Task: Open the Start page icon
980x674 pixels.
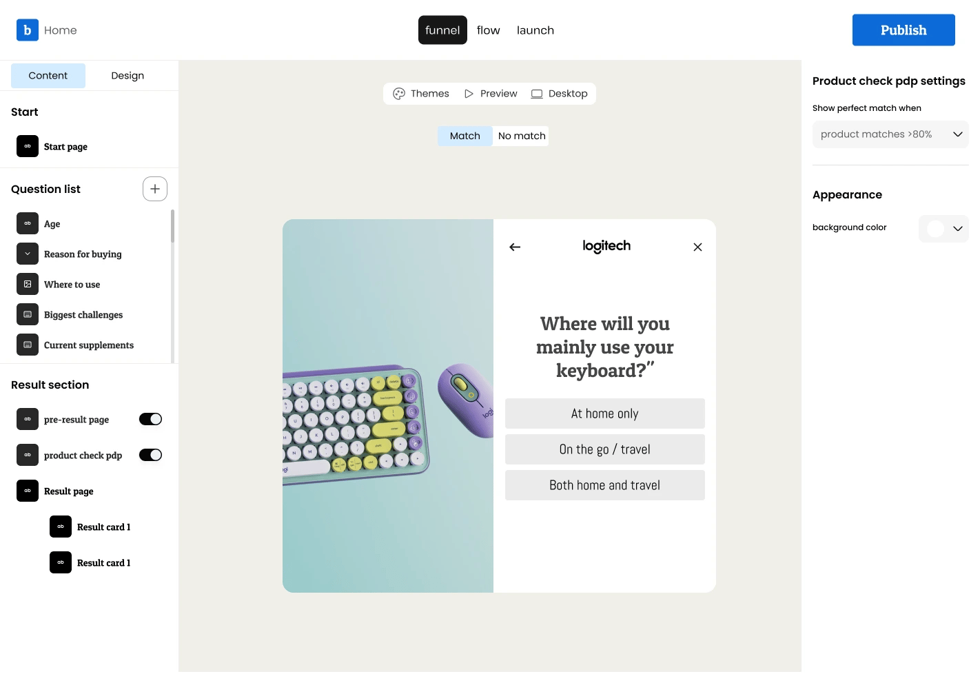Action: point(27,146)
